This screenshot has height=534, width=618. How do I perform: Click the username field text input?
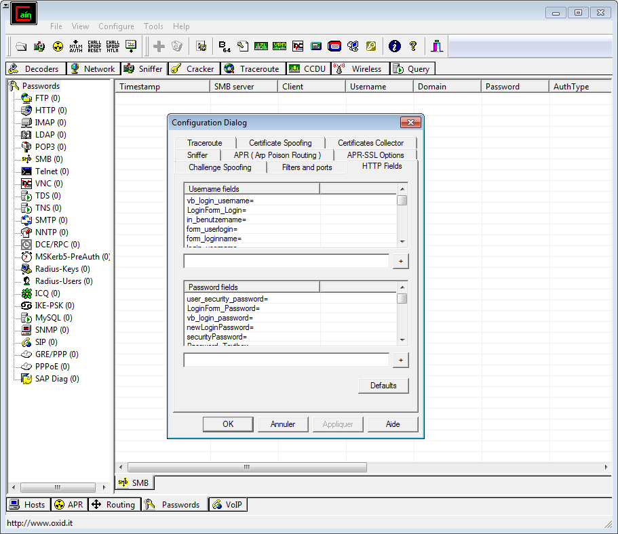(286, 261)
